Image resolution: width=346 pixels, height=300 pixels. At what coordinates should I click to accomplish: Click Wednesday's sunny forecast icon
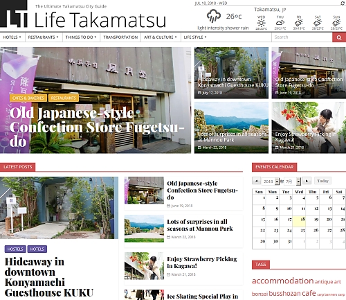[x=261, y=23]
